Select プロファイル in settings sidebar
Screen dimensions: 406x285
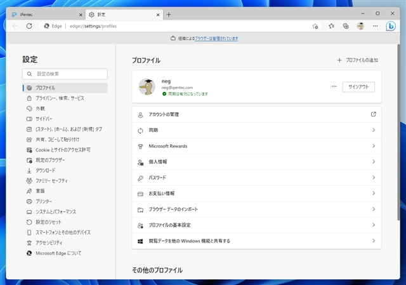pyautogui.click(x=65, y=88)
